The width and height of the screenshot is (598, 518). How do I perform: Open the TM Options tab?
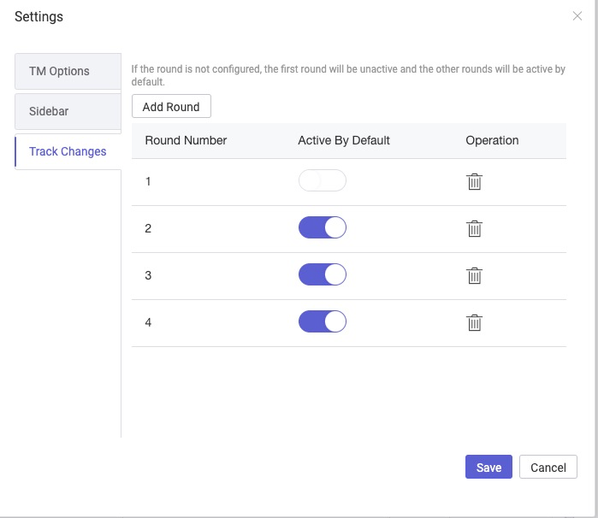[68, 71]
